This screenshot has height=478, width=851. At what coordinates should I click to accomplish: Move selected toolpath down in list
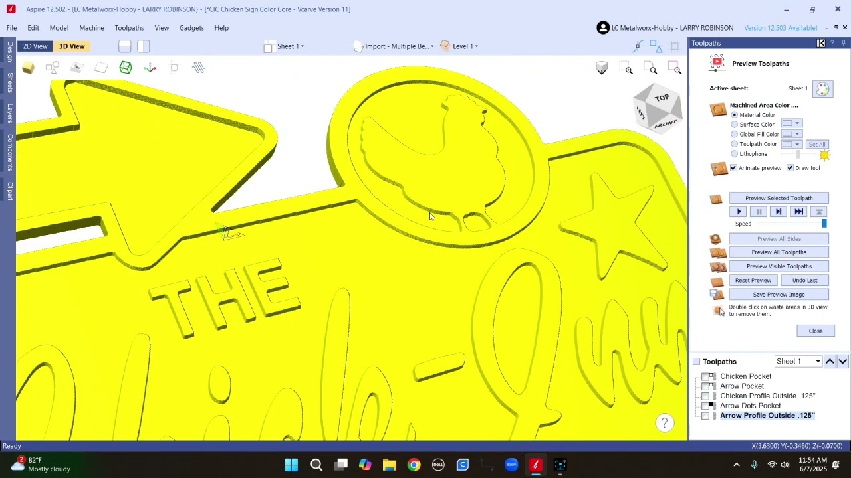pyautogui.click(x=842, y=362)
